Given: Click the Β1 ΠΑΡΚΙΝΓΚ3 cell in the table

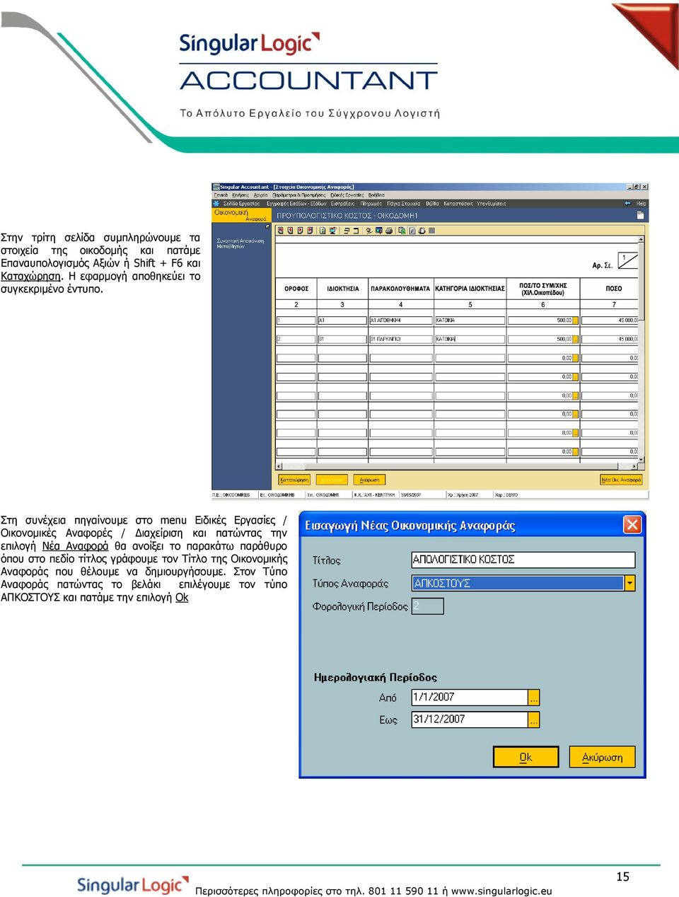Looking at the screenshot, I should pyautogui.click(x=400, y=340).
